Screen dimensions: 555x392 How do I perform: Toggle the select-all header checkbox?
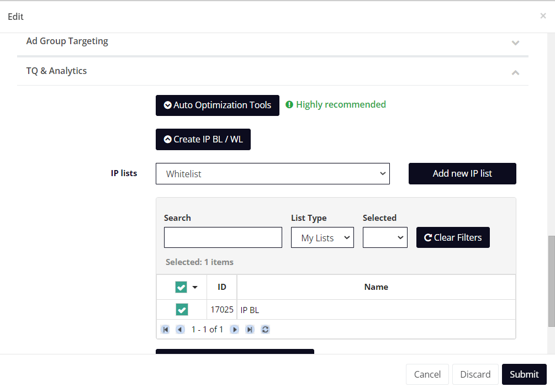[181, 287]
